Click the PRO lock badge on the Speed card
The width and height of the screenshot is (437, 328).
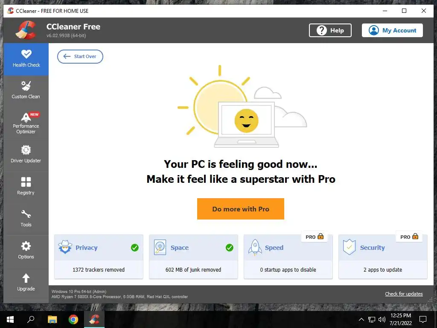(x=315, y=237)
